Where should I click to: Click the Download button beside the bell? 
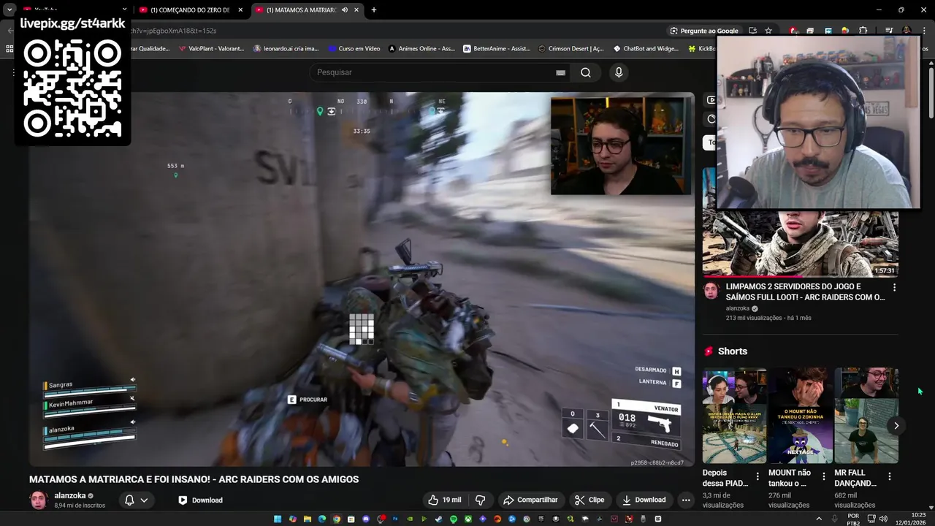pos(200,500)
